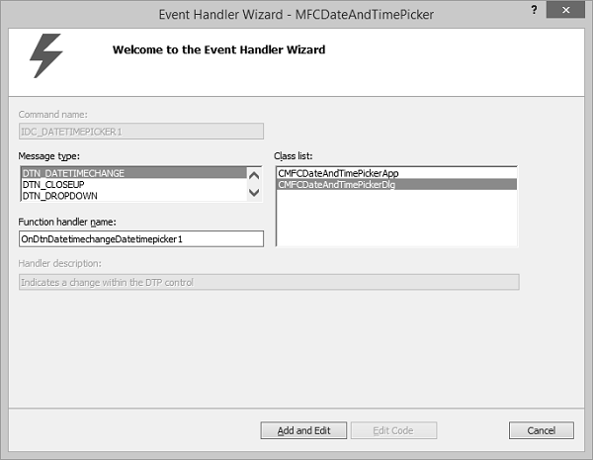
Task: Click the Command name field
Action: (x=141, y=132)
